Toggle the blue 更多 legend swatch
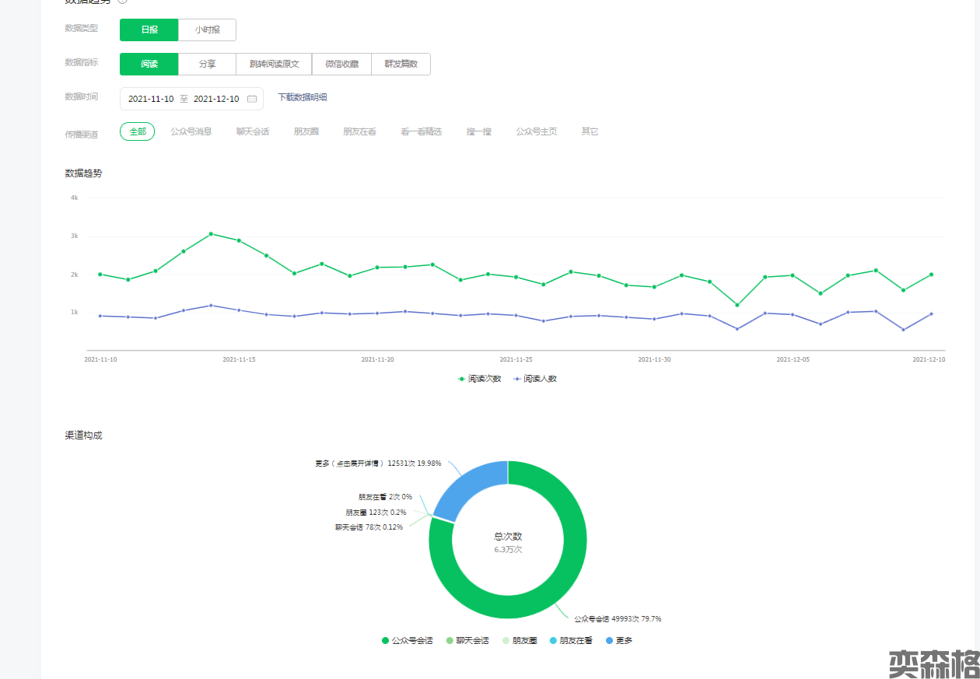The image size is (980, 679). pos(608,641)
